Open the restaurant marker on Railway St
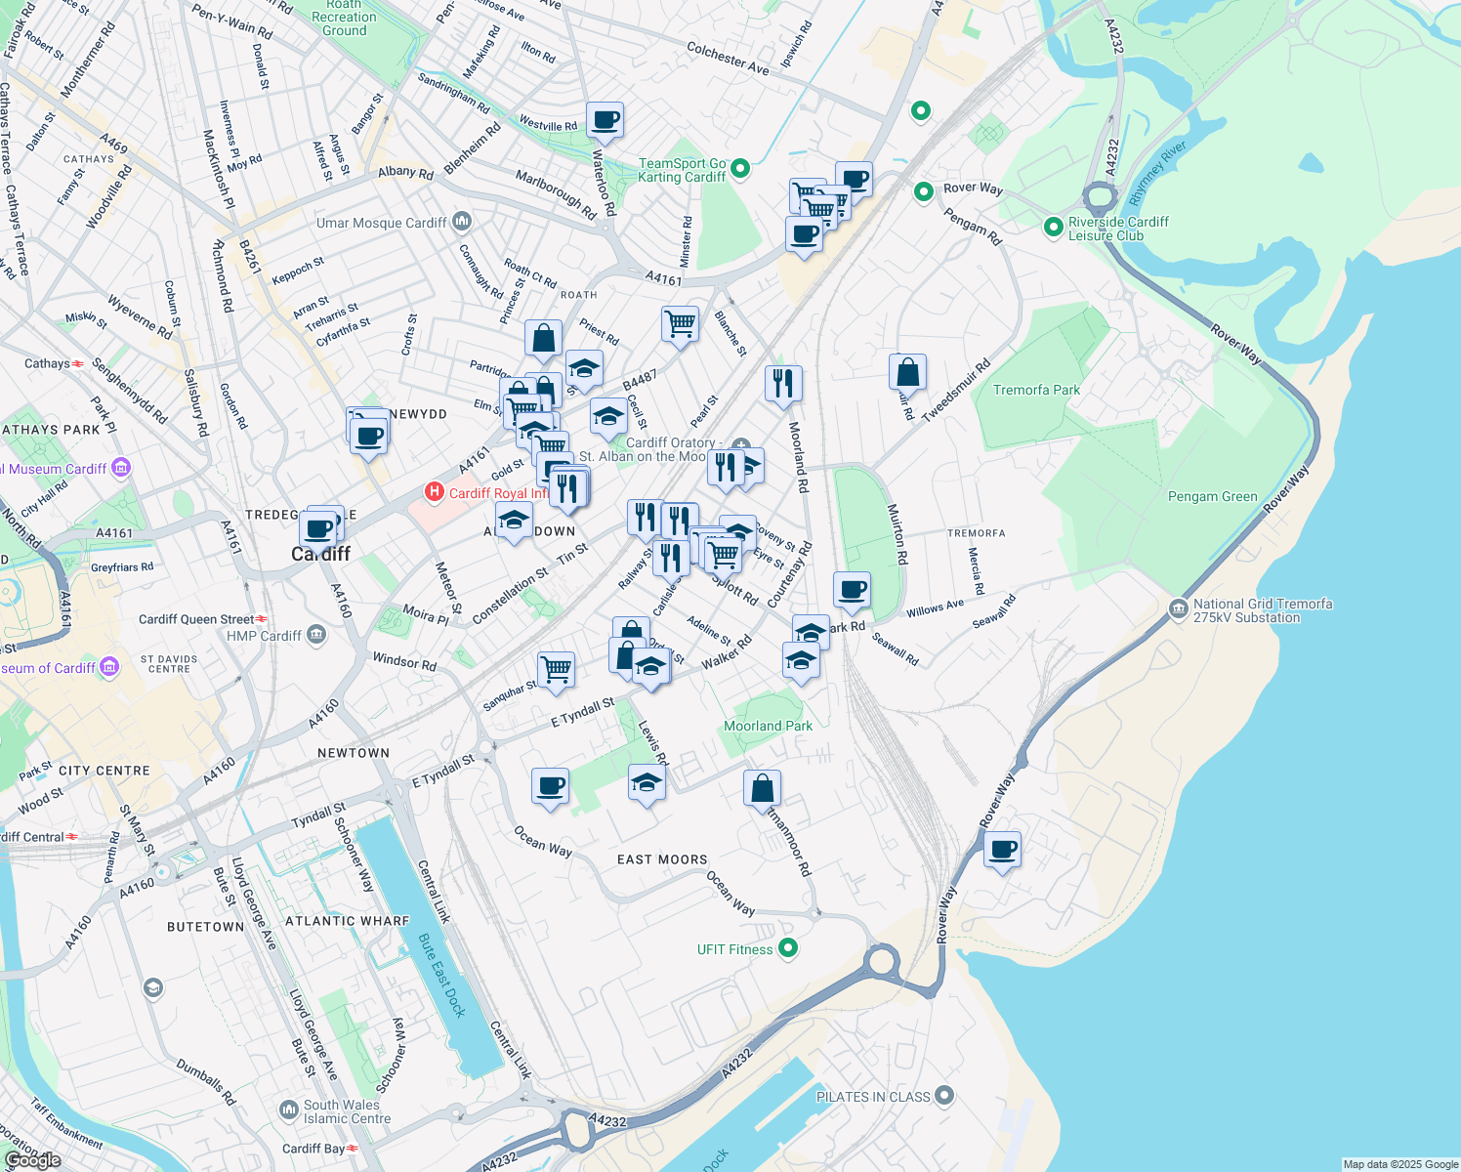The width and height of the screenshot is (1461, 1172). [x=646, y=519]
